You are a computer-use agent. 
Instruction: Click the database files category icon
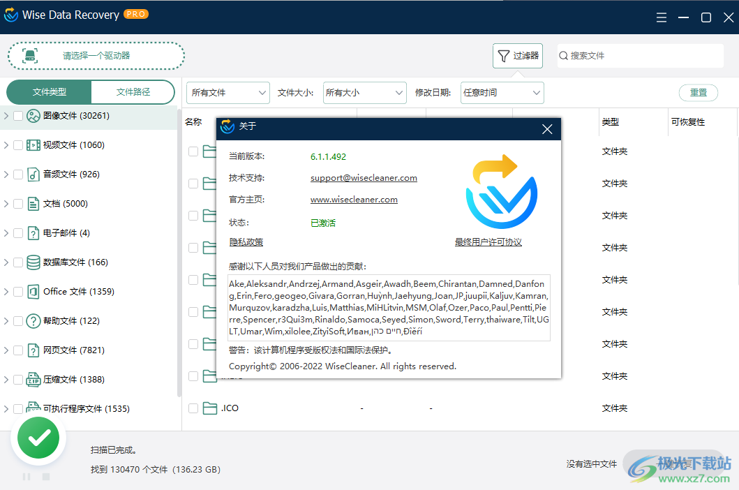coord(33,262)
